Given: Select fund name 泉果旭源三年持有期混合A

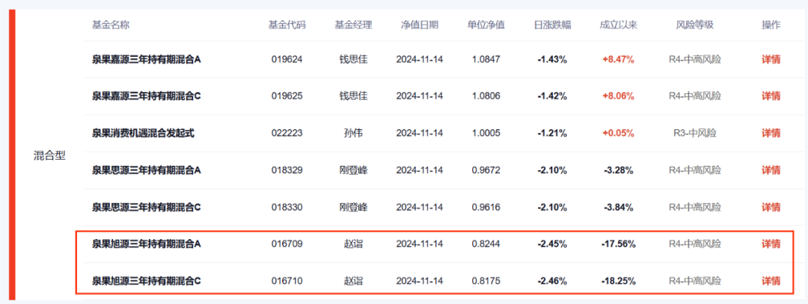Looking at the screenshot, I should click(x=147, y=243).
